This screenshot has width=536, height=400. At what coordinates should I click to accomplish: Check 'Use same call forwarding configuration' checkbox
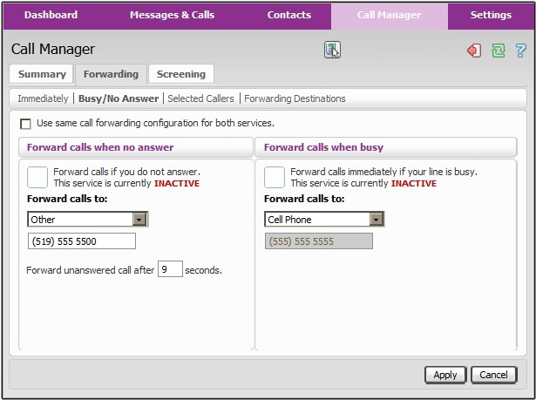tap(25, 124)
